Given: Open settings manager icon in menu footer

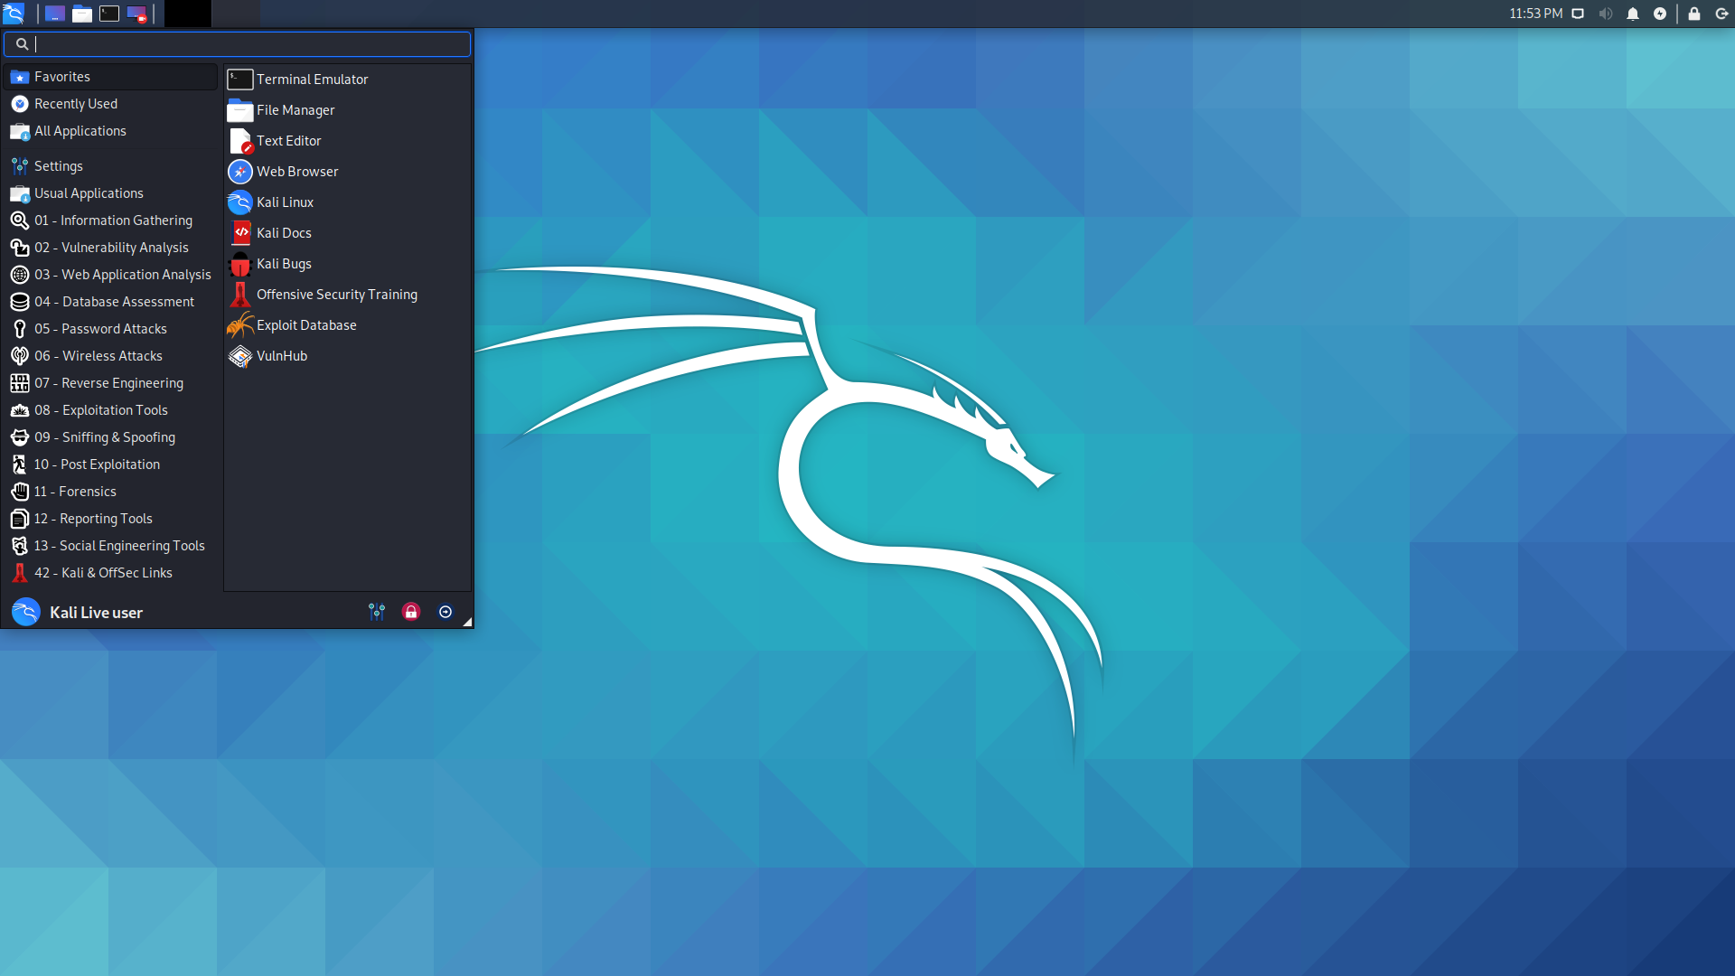Looking at the screenshot, I should click(377, 612).
